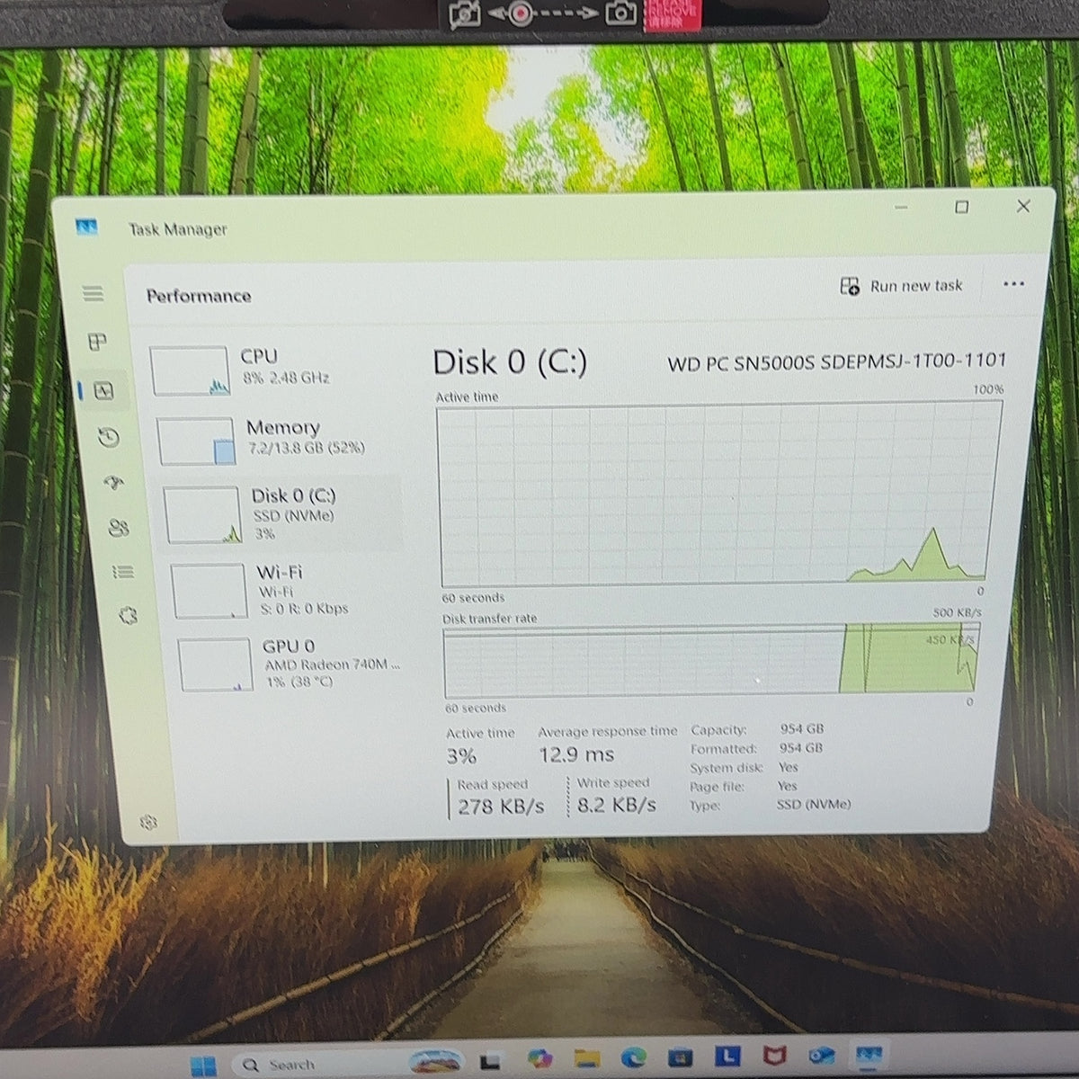Image resolution: width=1079 pixels, height=1079 pixels.
Task: Select the Disk 0 (C:) performance item
Action: click(282, 513)
